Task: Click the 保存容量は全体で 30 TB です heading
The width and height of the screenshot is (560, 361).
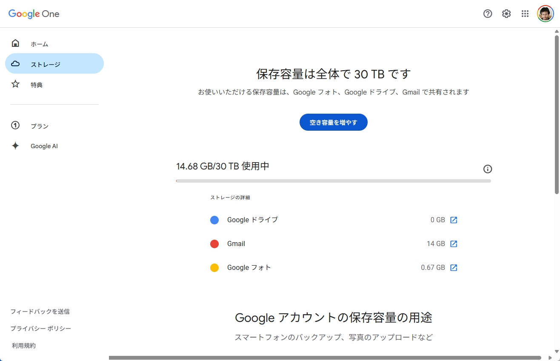Action: click(x=334, y=74)
